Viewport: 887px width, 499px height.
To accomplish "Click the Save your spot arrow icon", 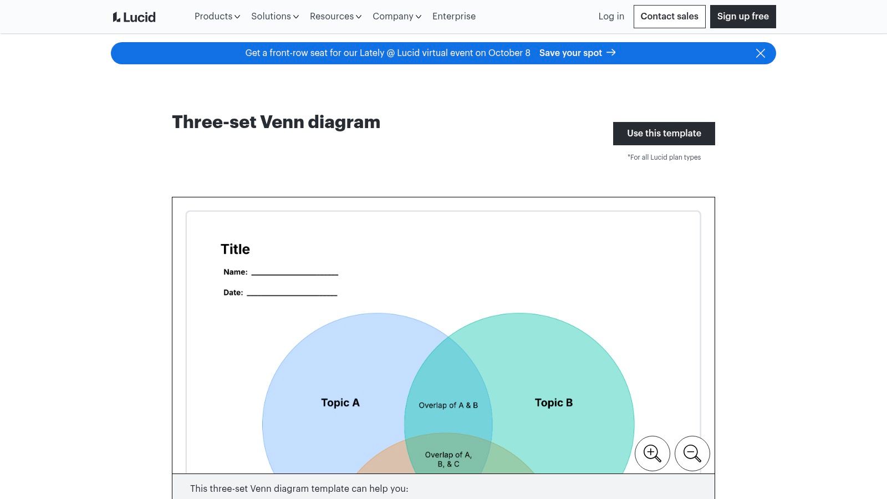I will pyautogui.click(x=611, y=53).
